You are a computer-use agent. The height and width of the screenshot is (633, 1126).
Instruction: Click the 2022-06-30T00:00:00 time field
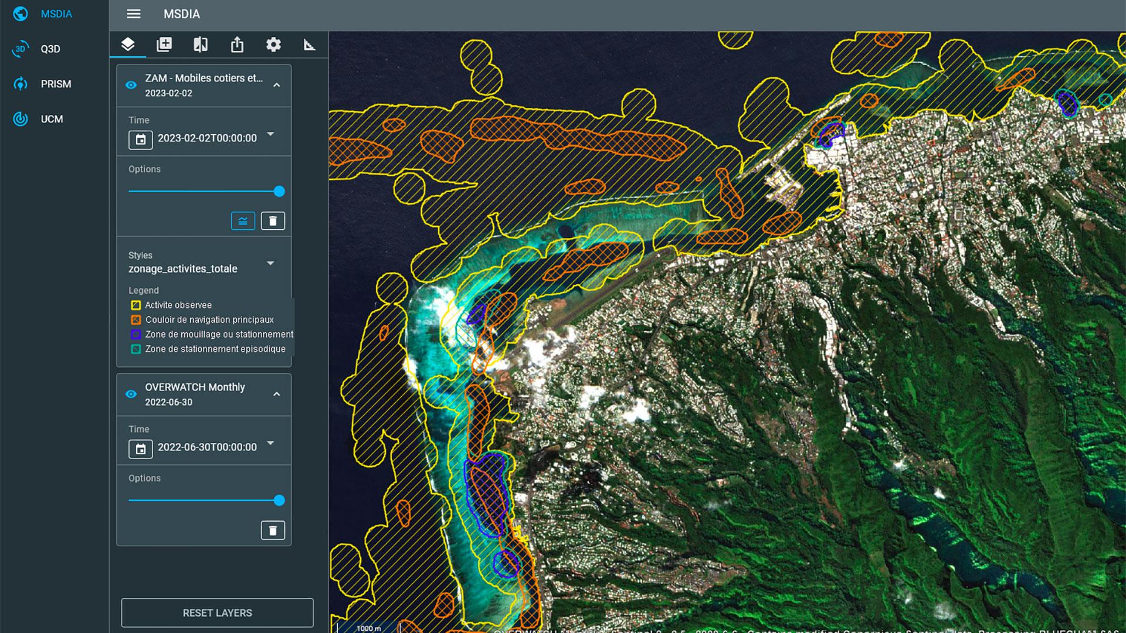(x=207, y=447)
